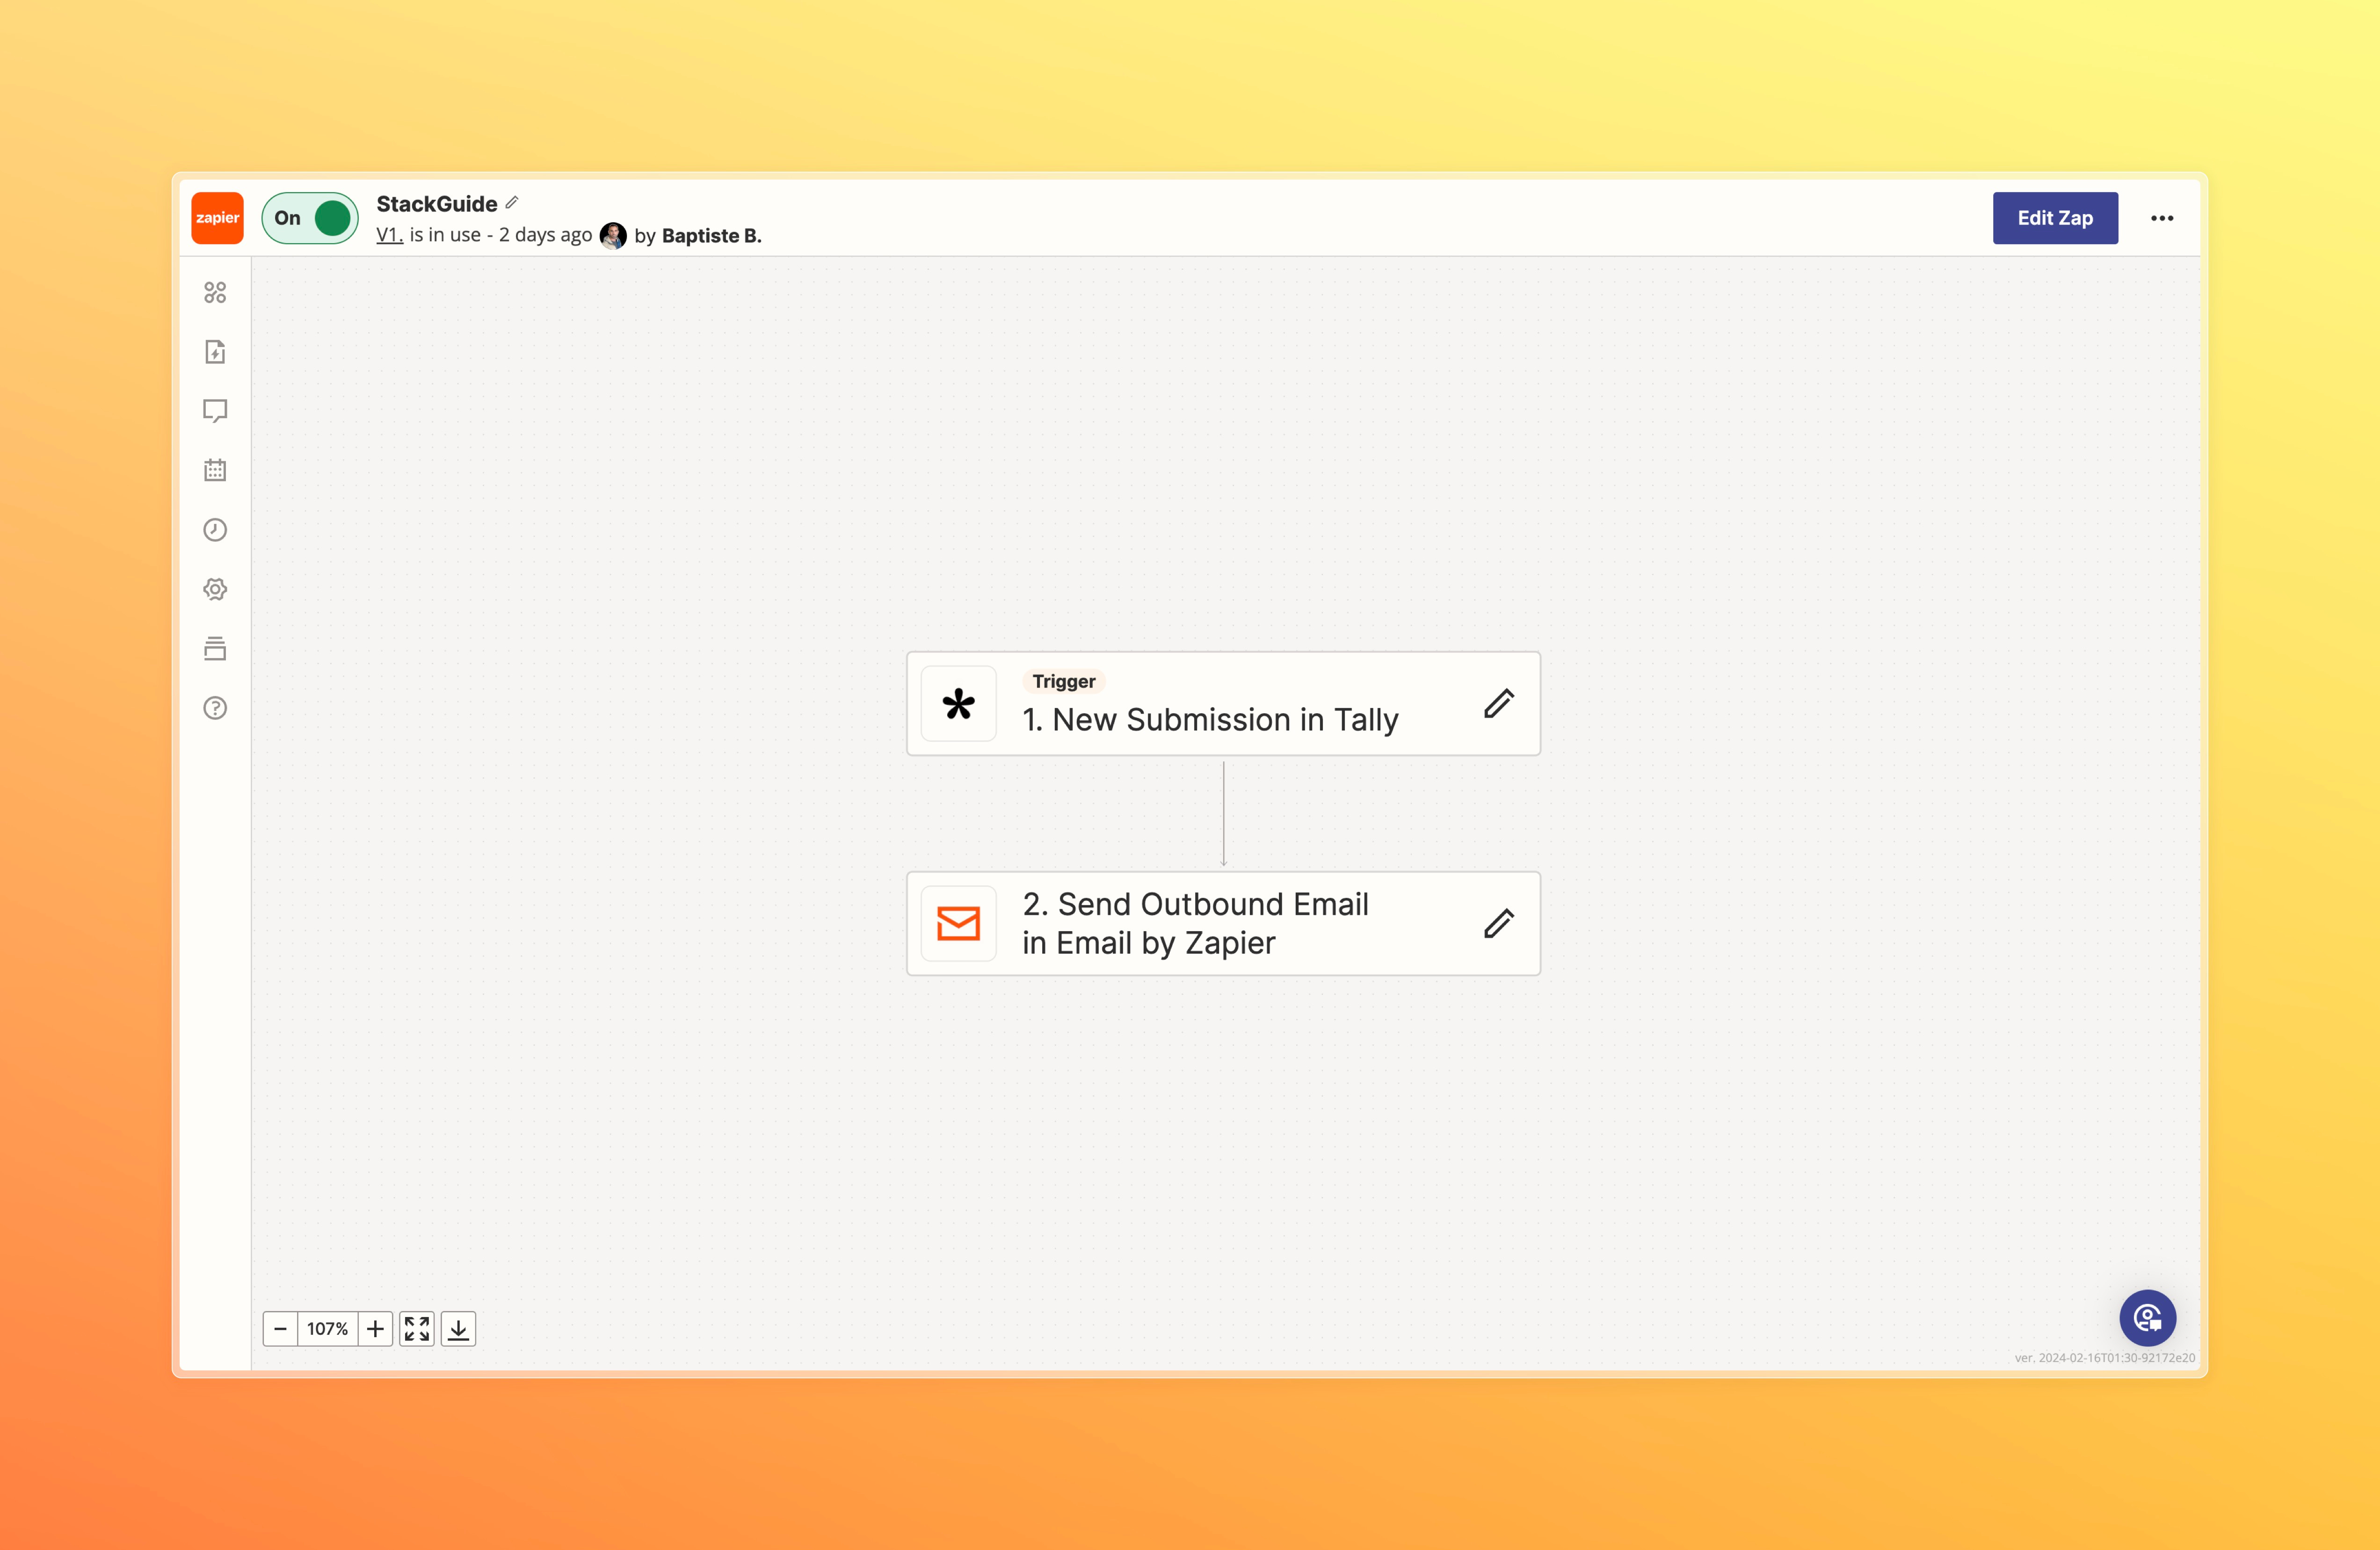Click the Edit Zap button
This screenshot has height=1550, width=2380.
2054,218
